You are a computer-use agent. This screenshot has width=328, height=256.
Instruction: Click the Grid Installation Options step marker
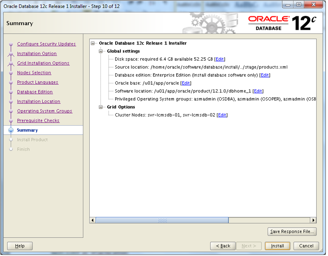point(11,64)
